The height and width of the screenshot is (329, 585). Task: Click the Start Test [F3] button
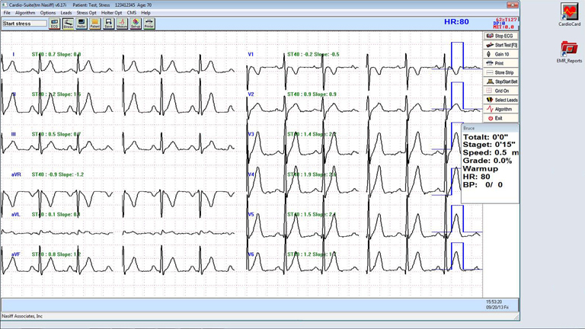[x=501, y=45]
